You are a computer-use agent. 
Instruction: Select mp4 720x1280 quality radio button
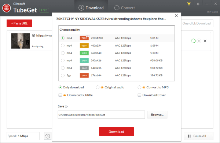[63, 38]
